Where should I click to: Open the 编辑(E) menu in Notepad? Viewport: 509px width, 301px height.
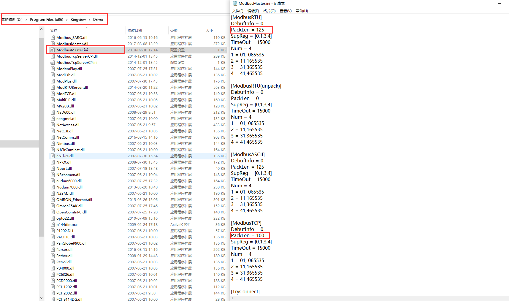click(253, 11)
